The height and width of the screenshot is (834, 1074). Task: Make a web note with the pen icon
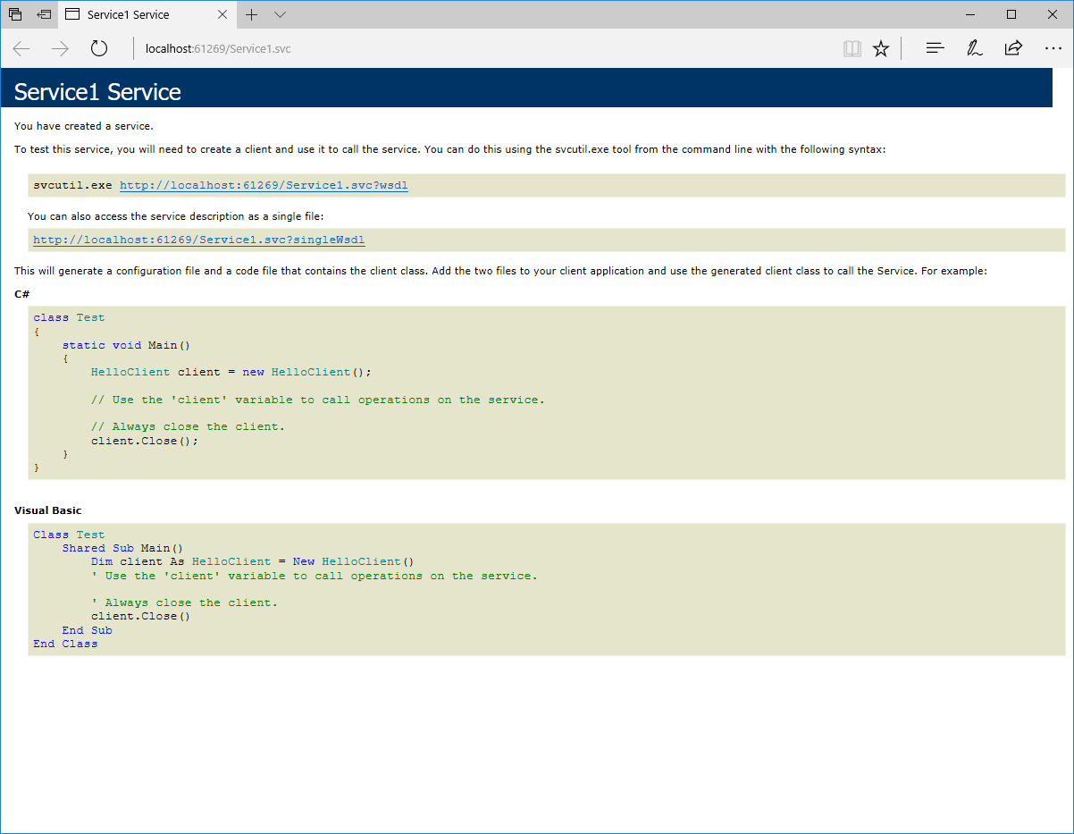click(974, 48)
